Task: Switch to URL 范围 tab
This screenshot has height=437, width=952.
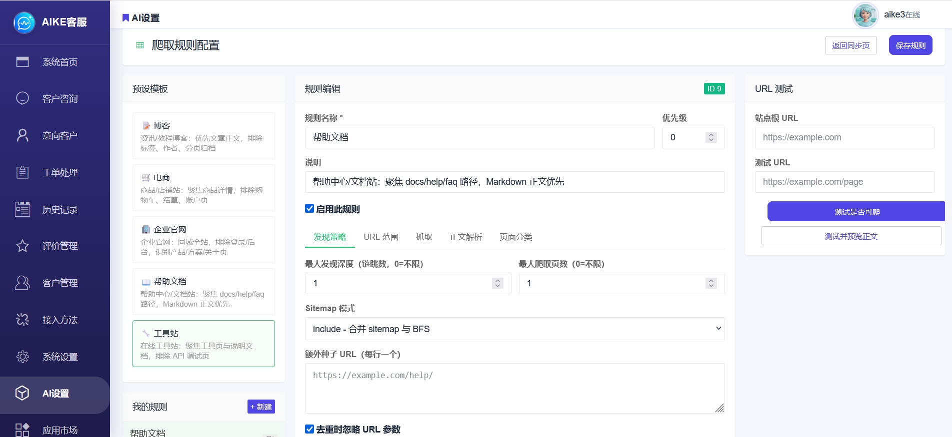Action: point(381,237)
